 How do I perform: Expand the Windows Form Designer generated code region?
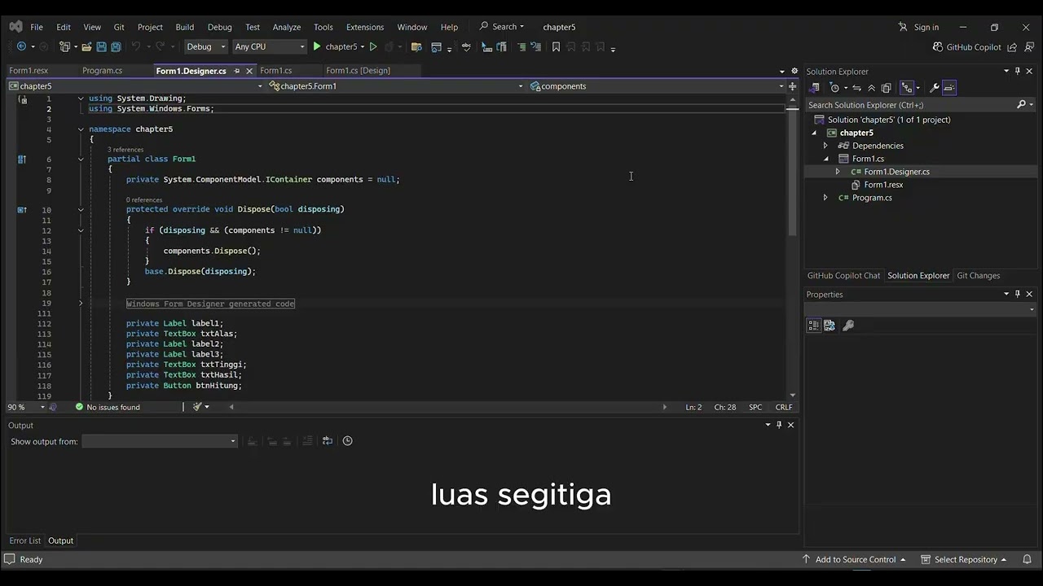click(81, 304)
